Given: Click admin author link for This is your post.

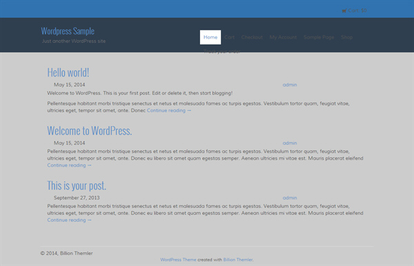Looking at the screenshot, I should coord(290,198).
